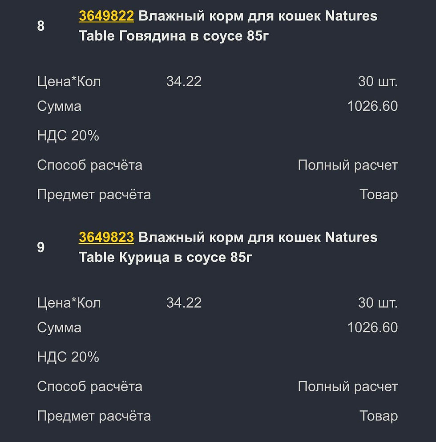Click the 34.22 price of item 9
This screenshot has height=442, width=436.
pos(184,303)
